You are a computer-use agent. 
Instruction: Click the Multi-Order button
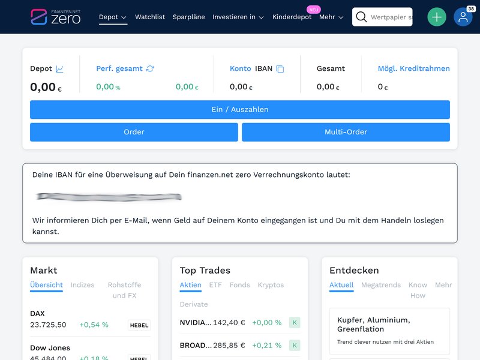point(346,132)
